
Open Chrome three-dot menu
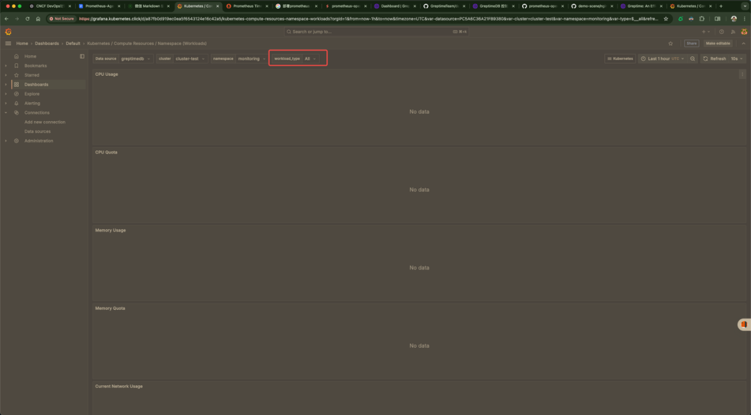click(744, 19)
